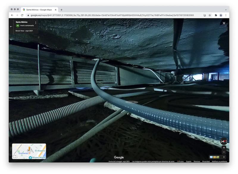Expand the imagery strip with double chevron
238x174 pixels.
(x=224, y=157)
